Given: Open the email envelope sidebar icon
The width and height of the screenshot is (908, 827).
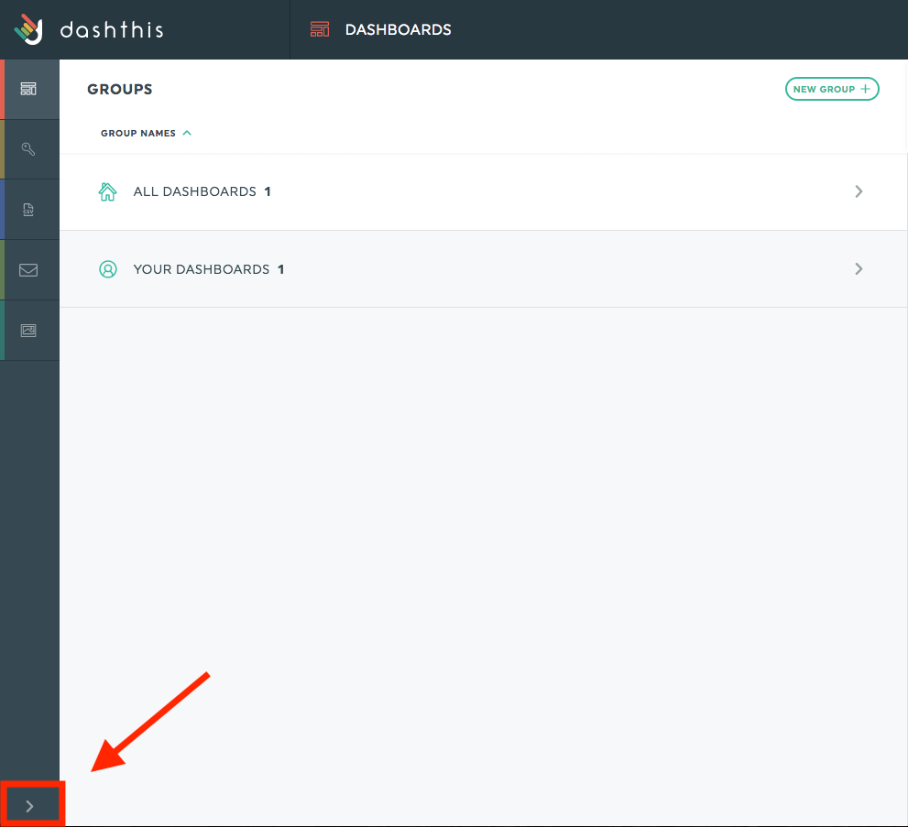Looking at the screenshot, I should (x=28, y=270).
